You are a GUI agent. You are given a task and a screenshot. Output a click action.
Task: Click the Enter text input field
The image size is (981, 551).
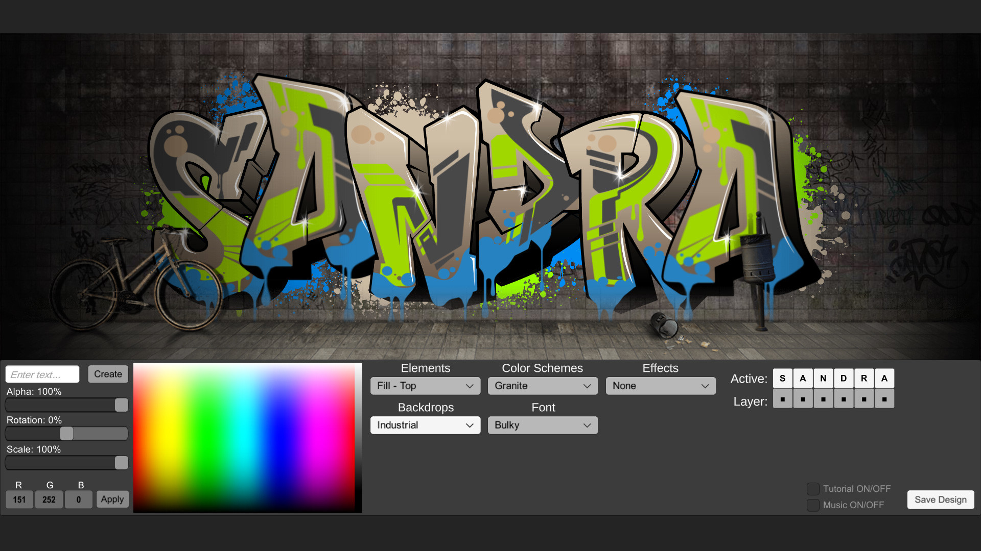click(42, 374)
